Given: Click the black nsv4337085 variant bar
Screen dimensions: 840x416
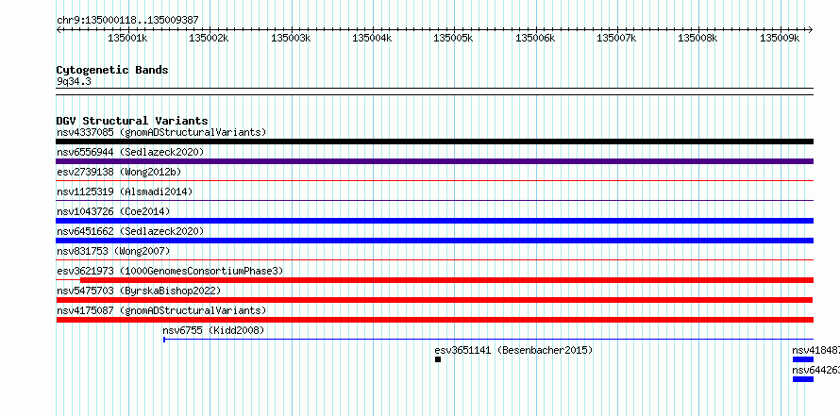Looking at the screenshot, I should pos(434,141).
